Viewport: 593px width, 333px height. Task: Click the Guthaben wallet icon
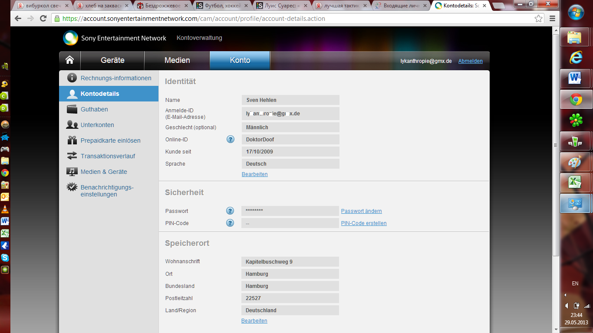tap(72, 109)
